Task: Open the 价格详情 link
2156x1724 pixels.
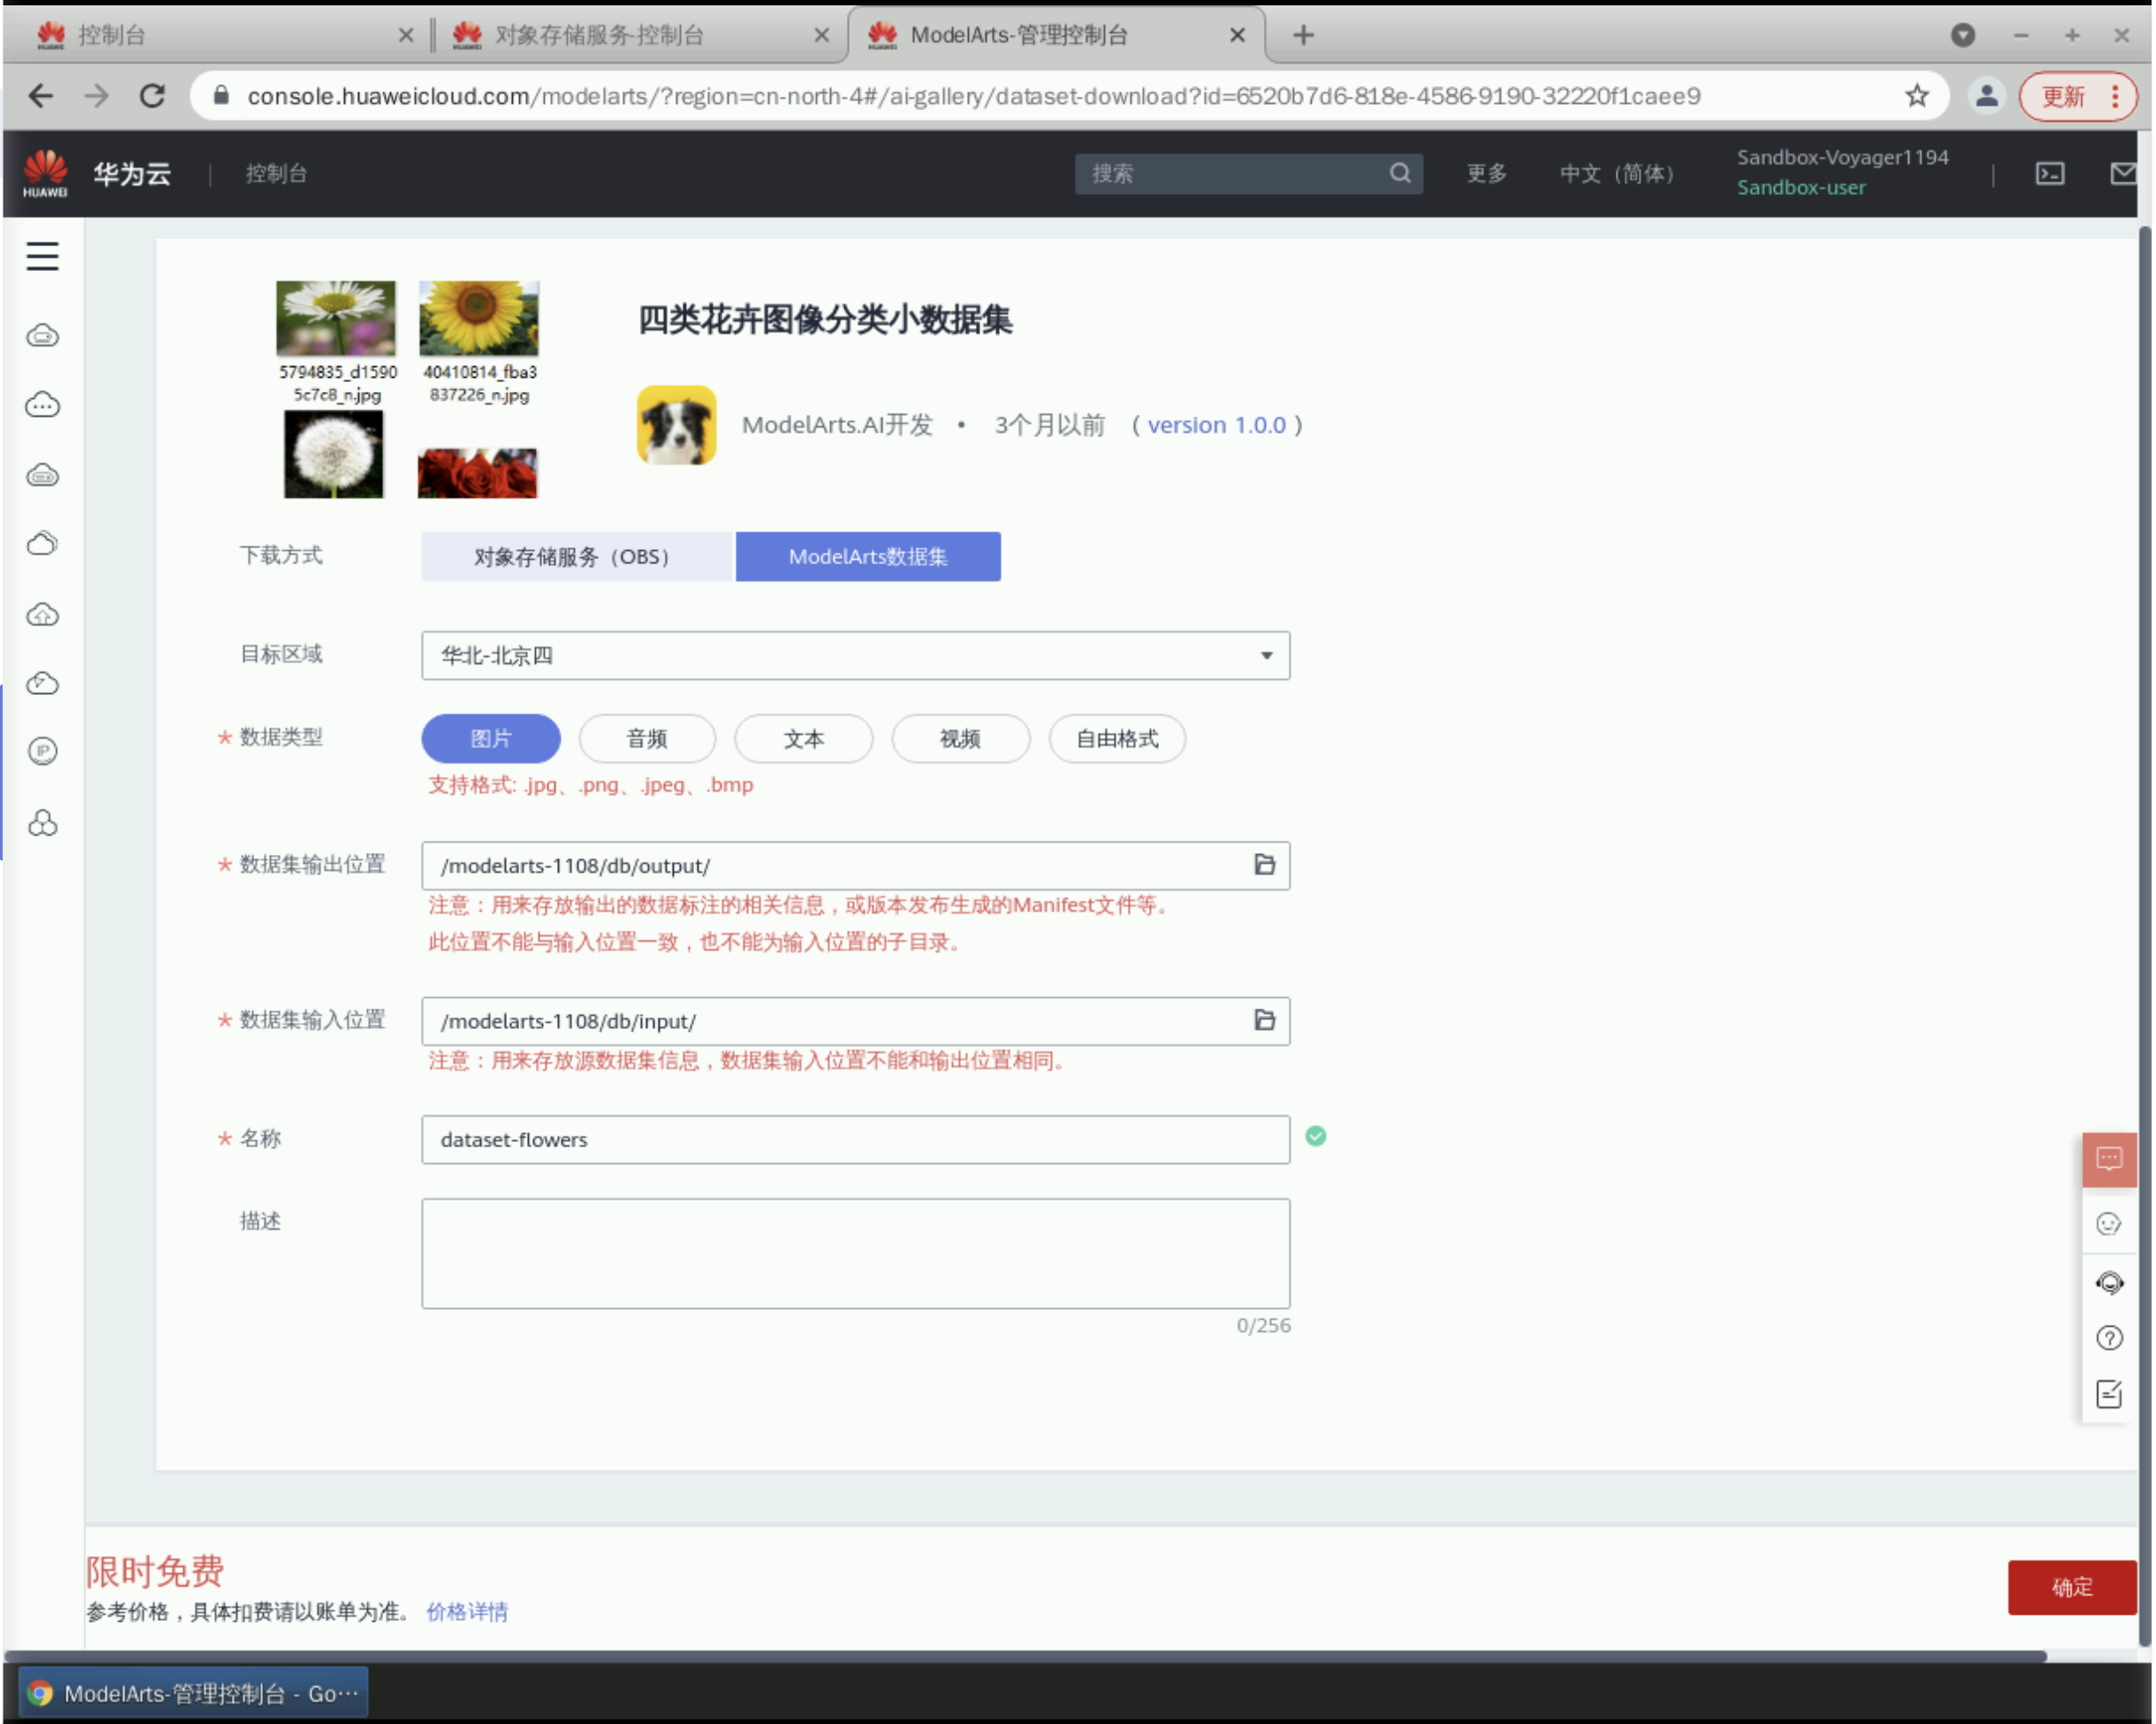Action: 467,1612
